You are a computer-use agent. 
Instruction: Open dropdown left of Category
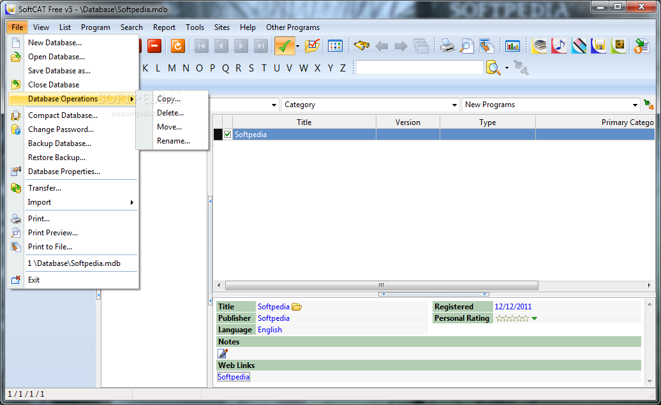(274, 105)
